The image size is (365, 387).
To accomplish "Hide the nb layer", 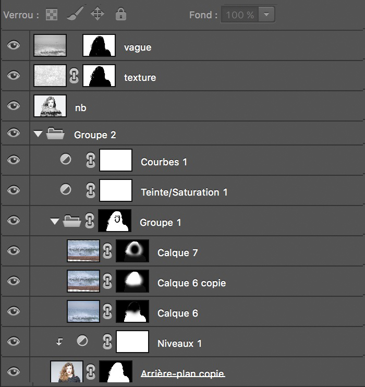I will coord(14,106).
